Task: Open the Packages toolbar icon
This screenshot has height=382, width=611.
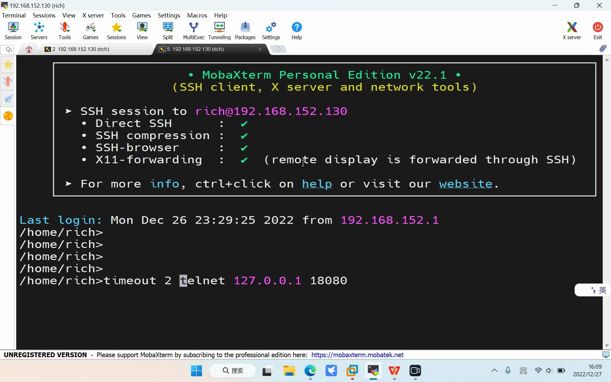Action: [245, 31]
